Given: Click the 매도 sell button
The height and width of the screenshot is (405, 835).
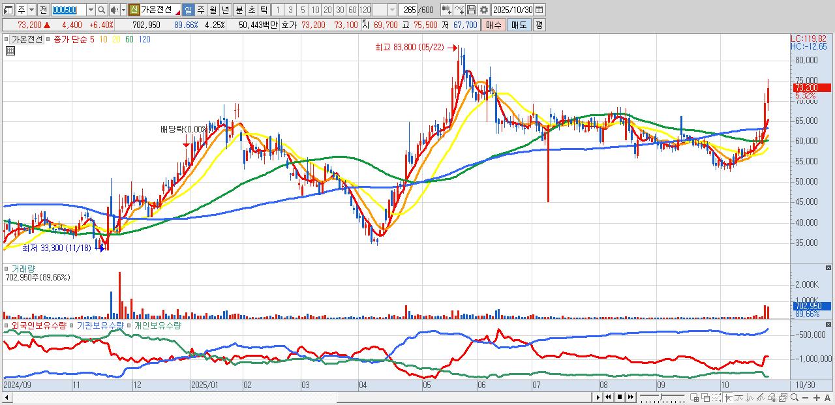Looking at the screenshot, I should (x=519, y=25).
